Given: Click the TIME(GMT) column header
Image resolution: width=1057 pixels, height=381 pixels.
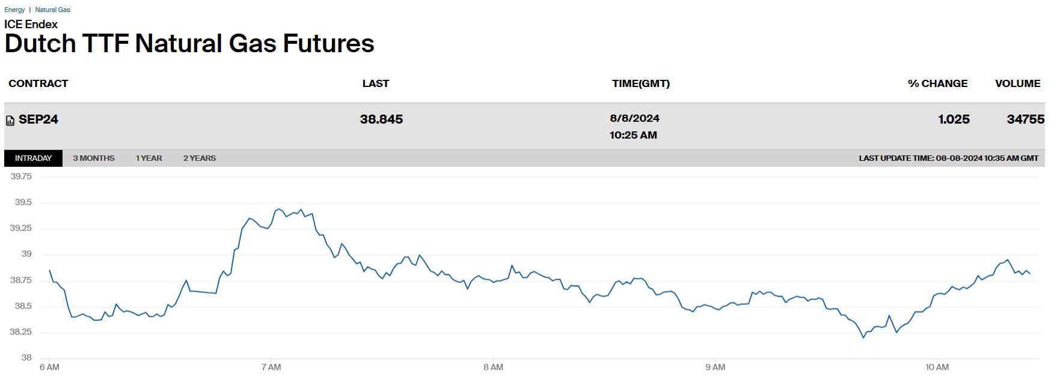Looking at the screenshot, I should tap(640, 83).
